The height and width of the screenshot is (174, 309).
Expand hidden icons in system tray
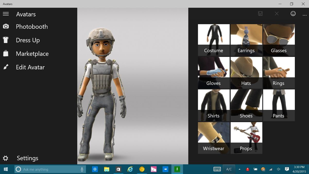point(239,169)
